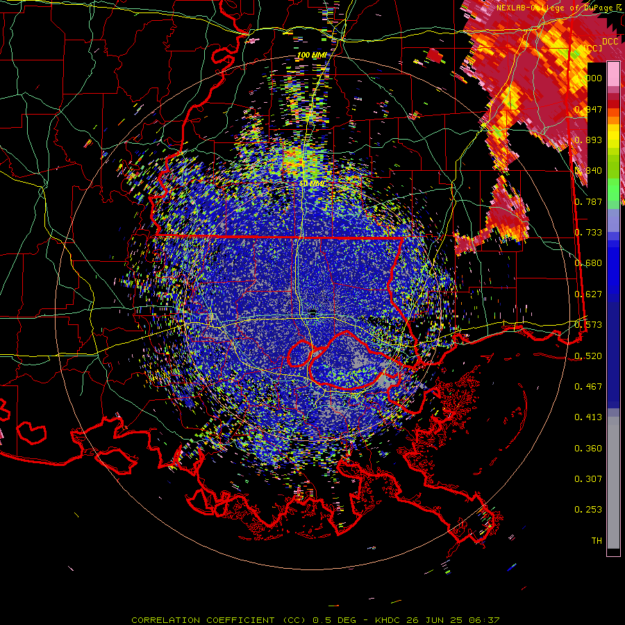Select the 0.520 value on the color scale
The width and height of the screenshot is (625, 625).
click(x=588, y=356)
